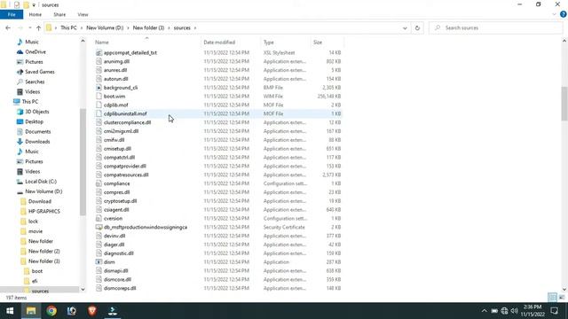This screenshot has height=319, width=568.
Task: Open the recent locations dropdown arrow
Action: [29, 27]
